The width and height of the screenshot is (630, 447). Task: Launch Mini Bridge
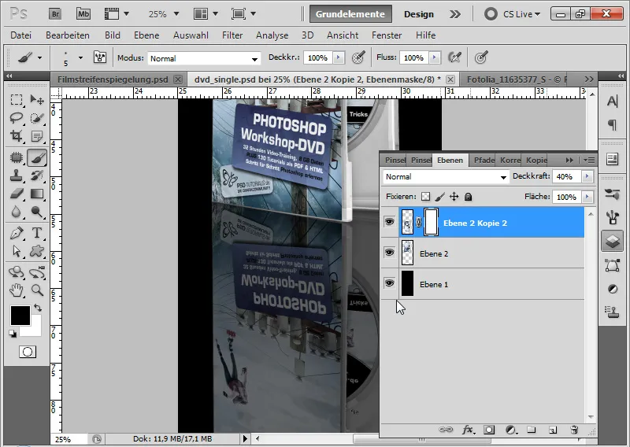[83, 14]
